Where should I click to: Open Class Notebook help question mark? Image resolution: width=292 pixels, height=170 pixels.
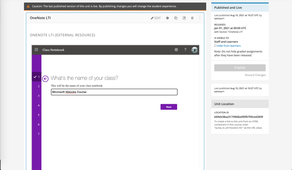(185, 50)
